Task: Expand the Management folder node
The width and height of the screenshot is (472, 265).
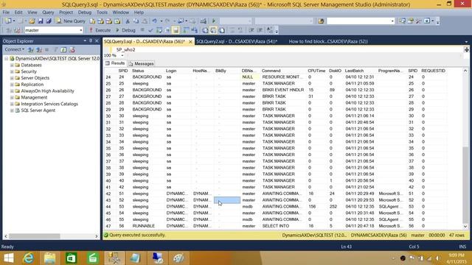Action: click(x=12, y=97)
